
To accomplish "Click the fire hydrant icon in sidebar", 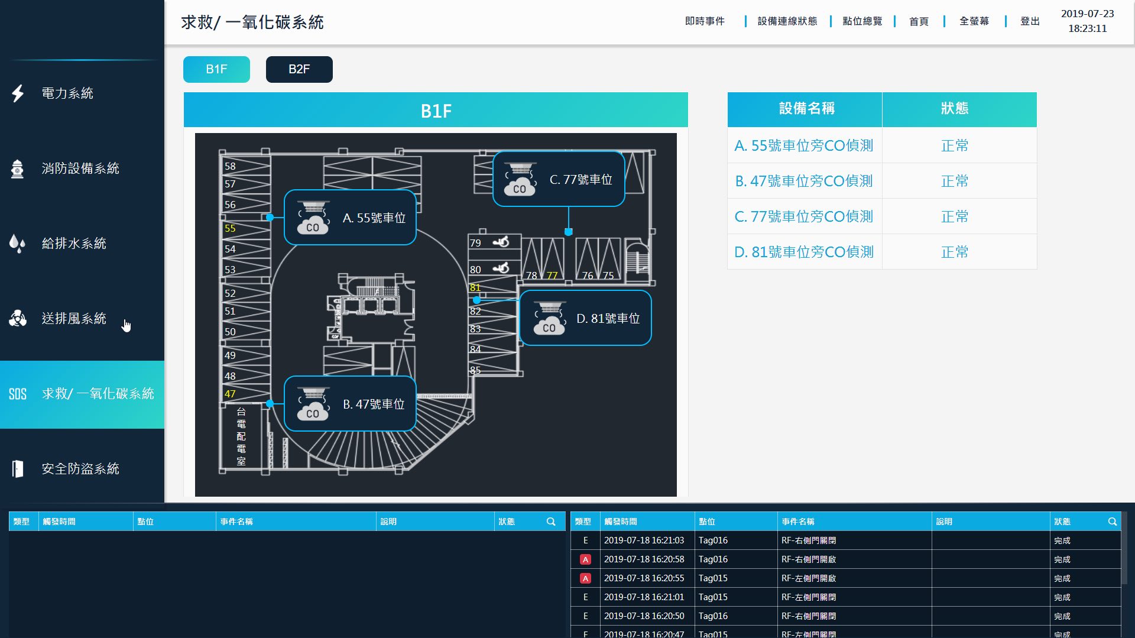I will point(18,169).
